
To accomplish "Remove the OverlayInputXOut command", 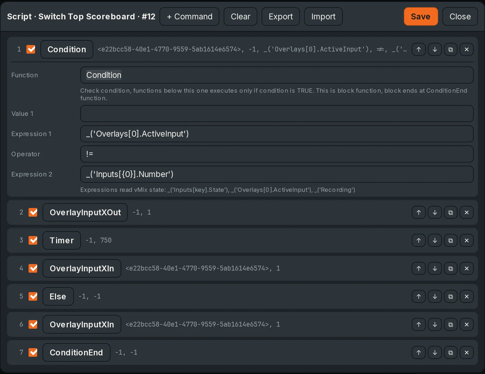I will pyautogui.click(x=467, y=212).
